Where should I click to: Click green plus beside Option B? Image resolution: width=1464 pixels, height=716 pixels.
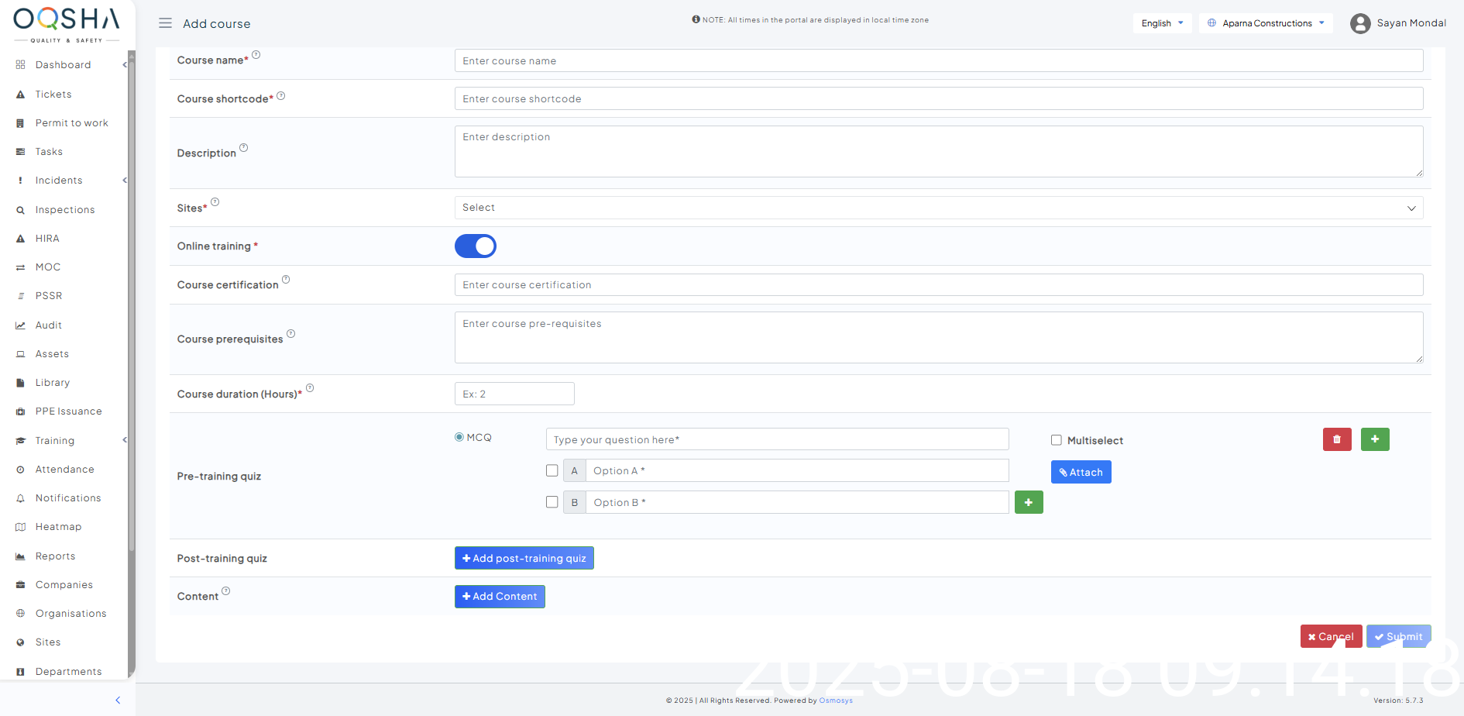tap(1028, 502)
